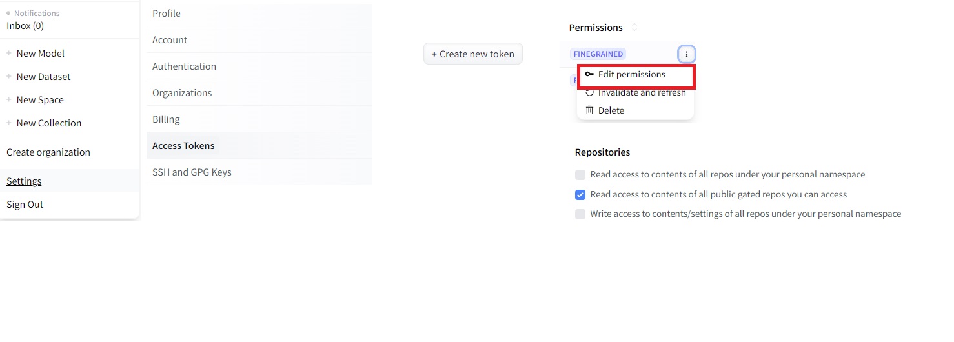Open the notifications Inbox (0)
This screenshot has width=954, height=342.
click(x=25, y=26)
